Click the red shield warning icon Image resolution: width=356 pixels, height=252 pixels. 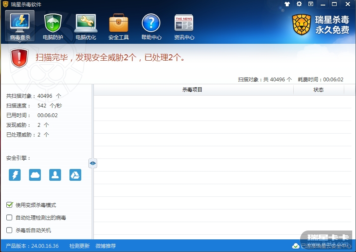pyautogui.click(x=19, y=58)
